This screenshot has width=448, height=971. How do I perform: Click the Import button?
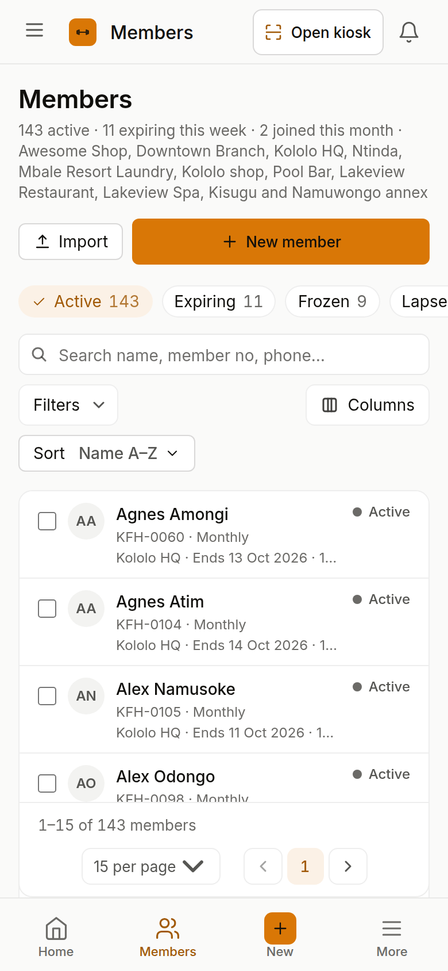point(71,242)
